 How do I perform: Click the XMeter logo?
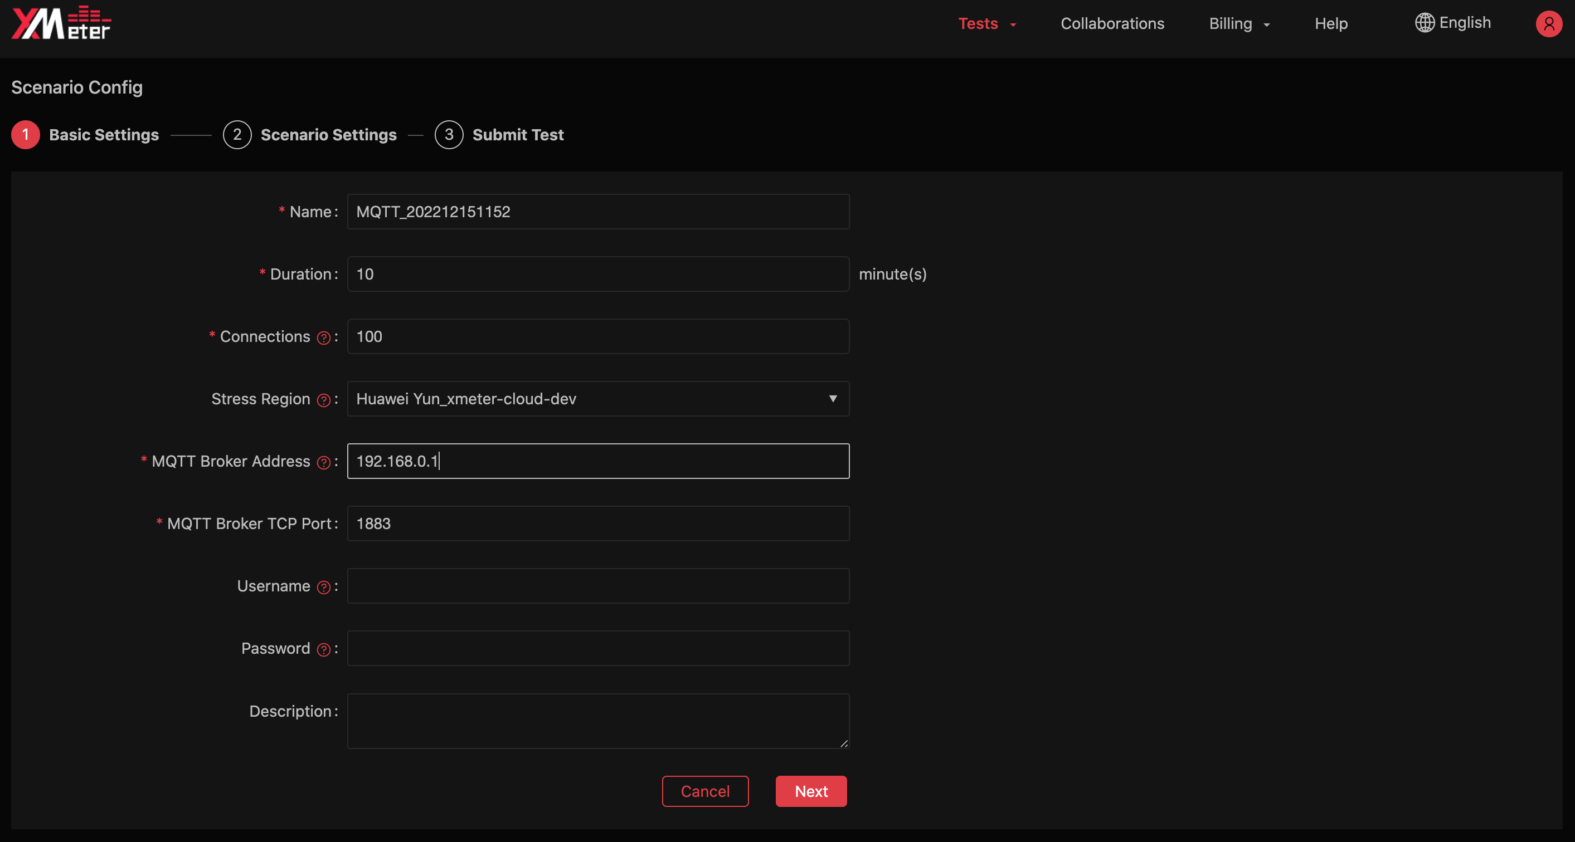(x=61, y=23)
